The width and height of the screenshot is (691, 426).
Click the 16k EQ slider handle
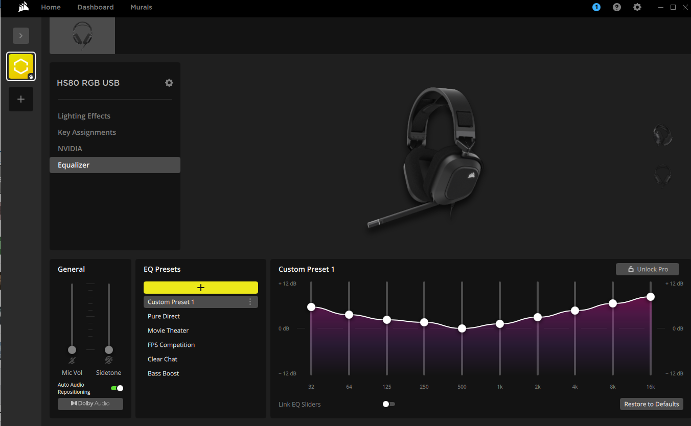651,297
